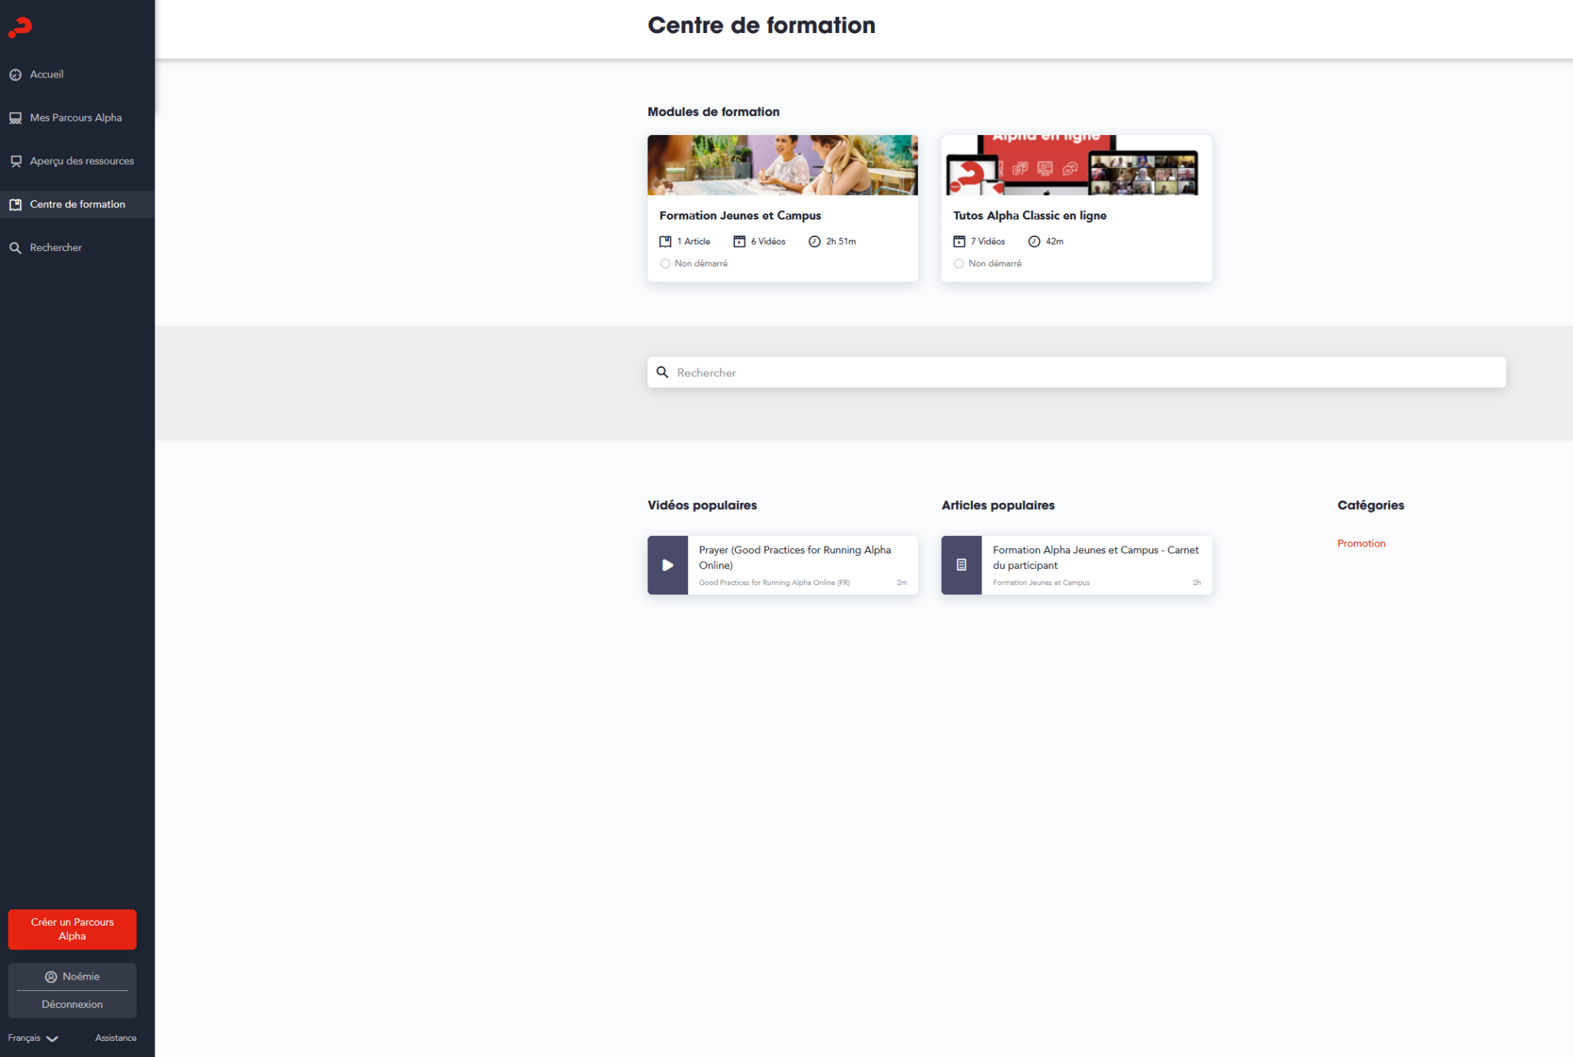Click status circle on Formation Jeunes et Campus
The height and width of the screenshot is (1057, 1573).
(x=665, y=264)
